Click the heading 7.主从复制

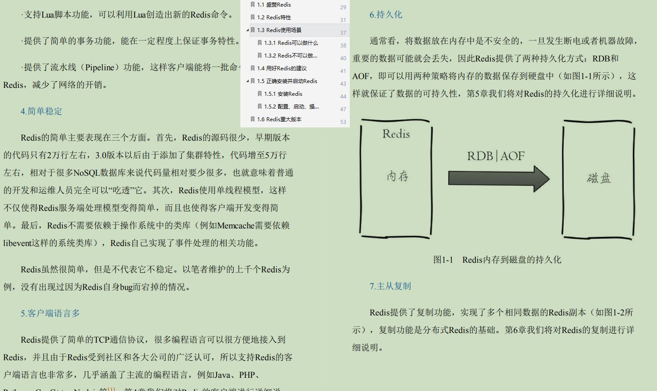(390, 286)
